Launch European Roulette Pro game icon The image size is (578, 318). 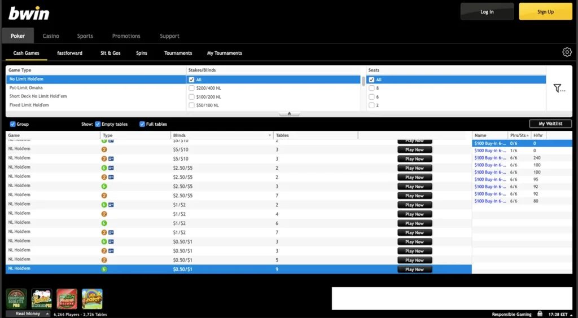click(16, 299)
